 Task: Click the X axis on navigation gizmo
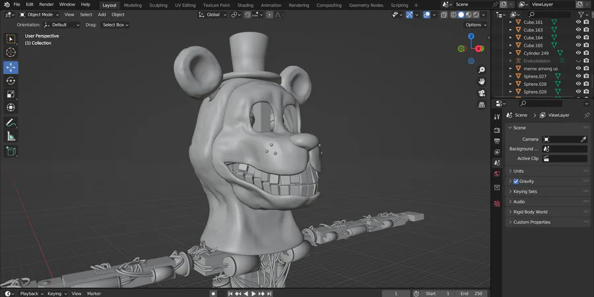click(479, 48)
